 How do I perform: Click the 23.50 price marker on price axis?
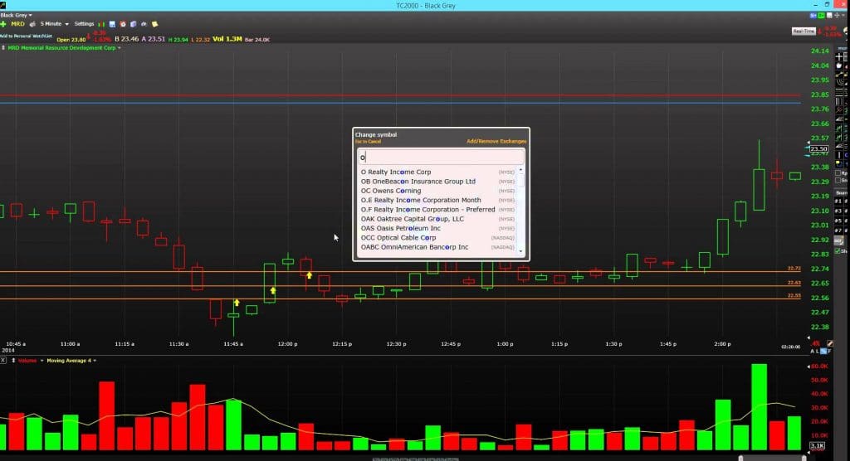tap(818, 149)
